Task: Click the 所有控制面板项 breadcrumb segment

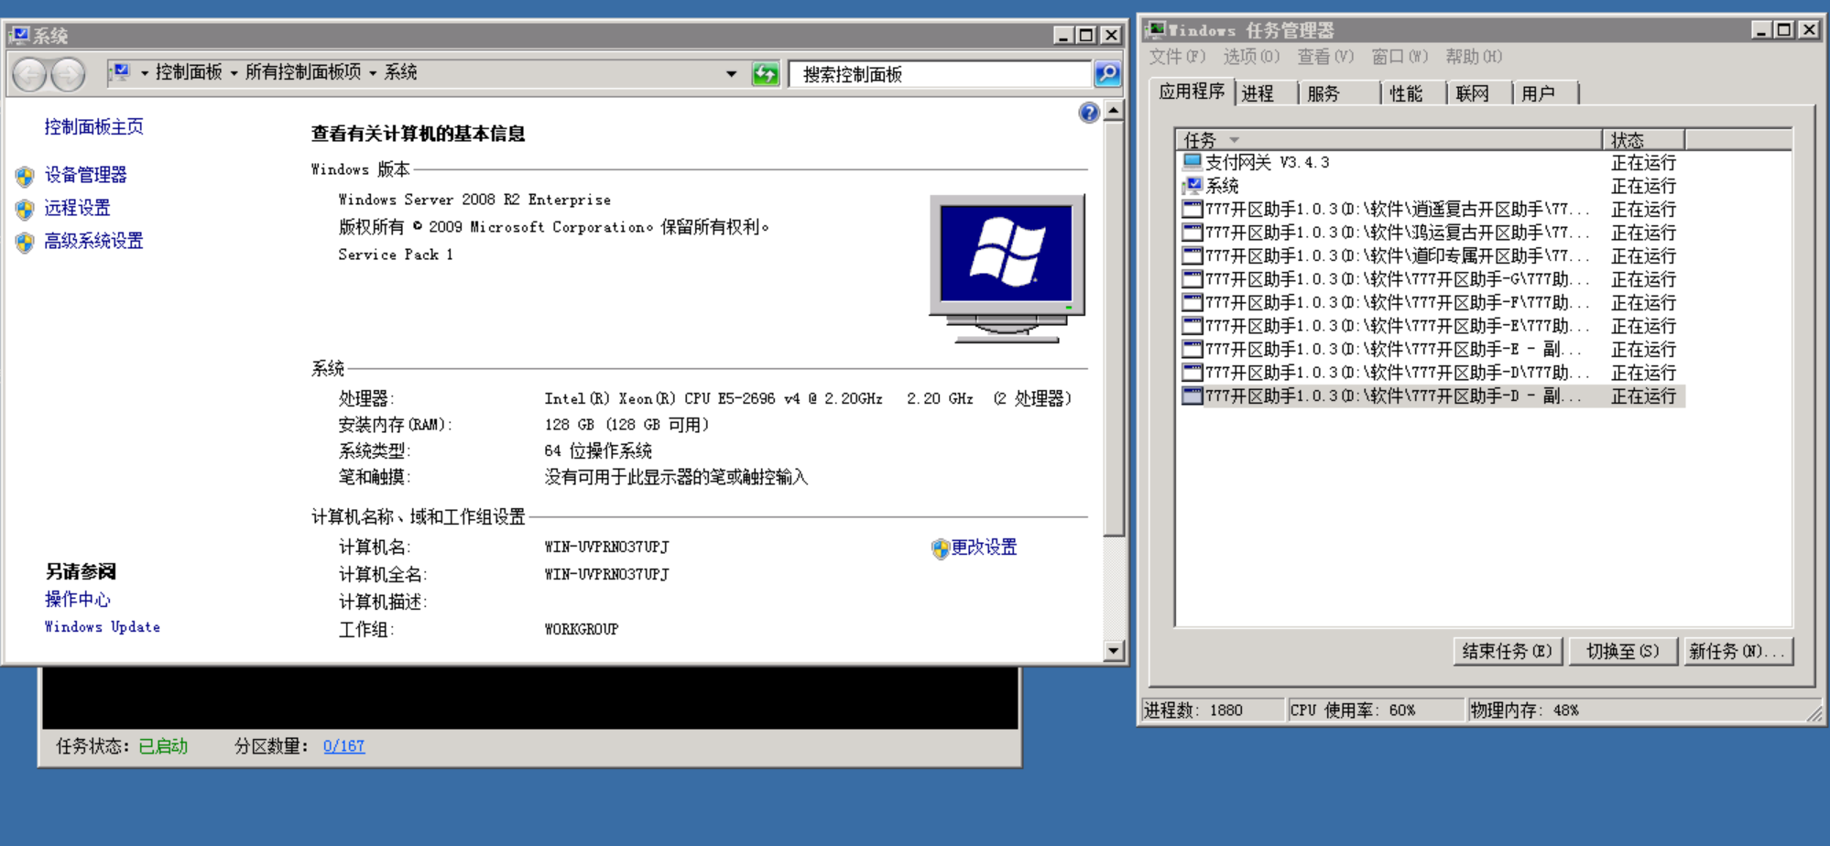Action: 303,72
